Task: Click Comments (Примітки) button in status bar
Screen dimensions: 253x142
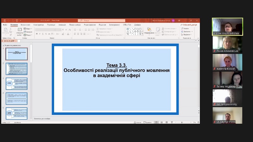Action: [147, 122]
